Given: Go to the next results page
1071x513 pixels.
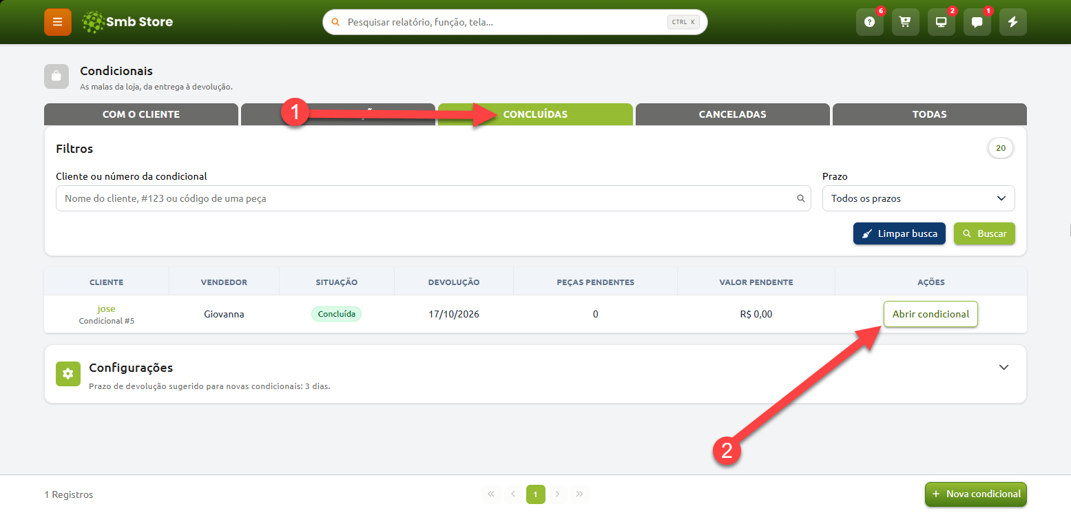Looking at the screenshot, I should click(558, 494).
